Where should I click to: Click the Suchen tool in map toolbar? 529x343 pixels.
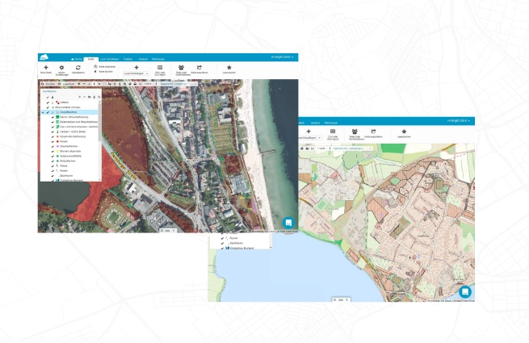click(48, 84)
